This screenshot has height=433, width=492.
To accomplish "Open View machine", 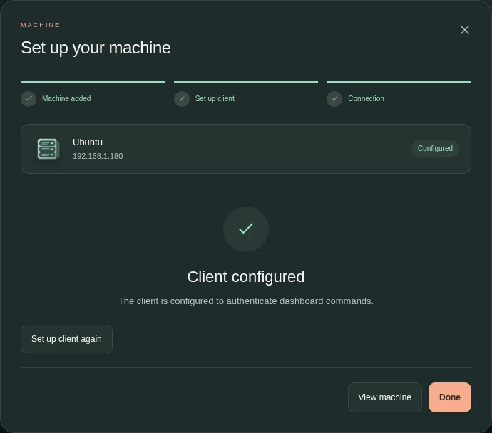I will [385, 397].
